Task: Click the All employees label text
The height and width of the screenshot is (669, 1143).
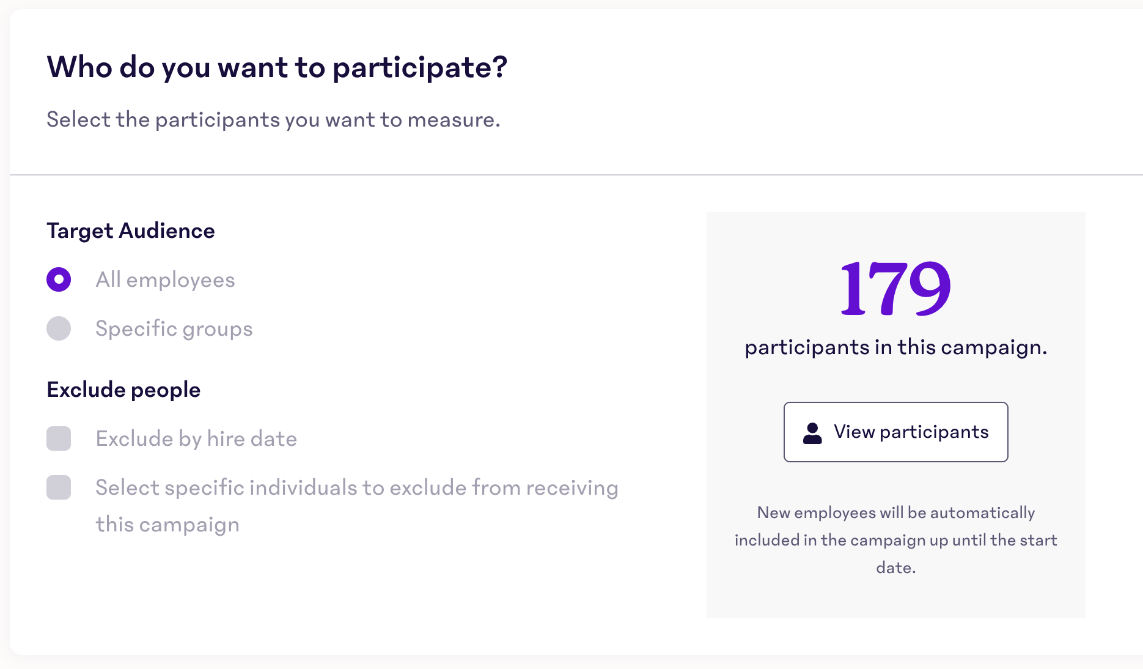Action: tap(165, 279)
